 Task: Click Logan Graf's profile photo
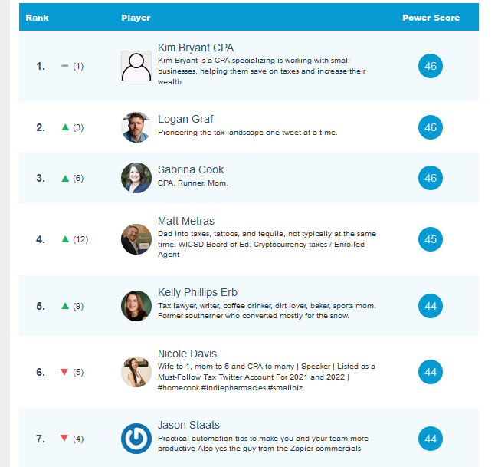coord(136,127)
